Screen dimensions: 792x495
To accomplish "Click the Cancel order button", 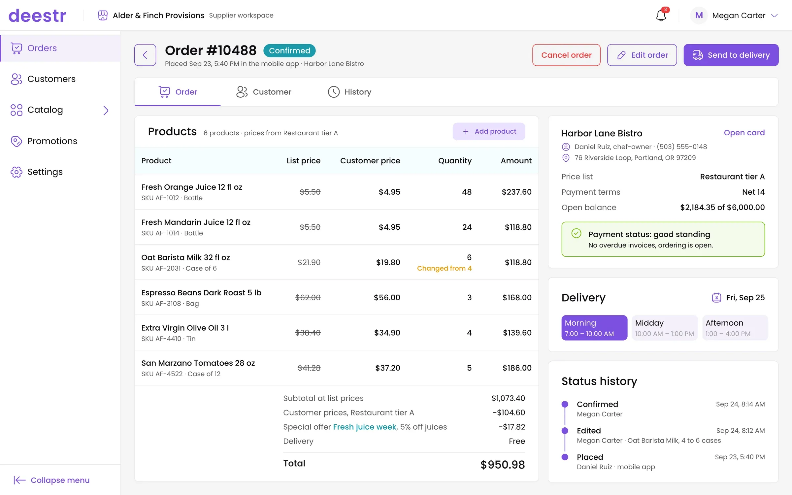I will pyautogui.click(x=566, y=55).
